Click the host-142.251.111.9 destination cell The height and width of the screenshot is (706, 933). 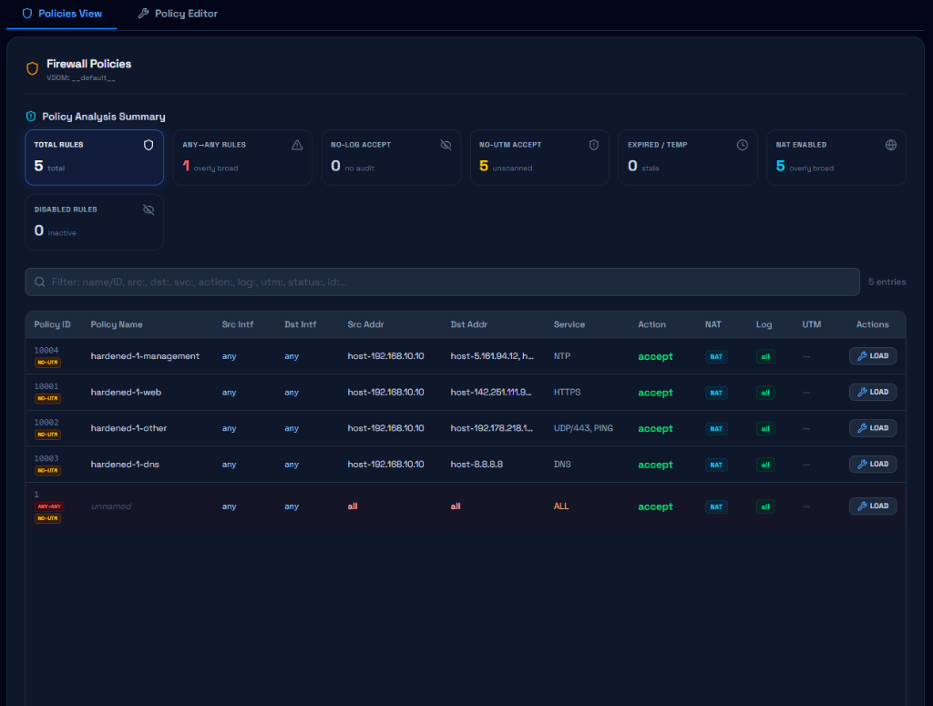click(491, 393)
